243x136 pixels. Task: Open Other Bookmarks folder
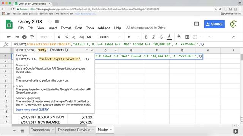(x=231, y=14)
